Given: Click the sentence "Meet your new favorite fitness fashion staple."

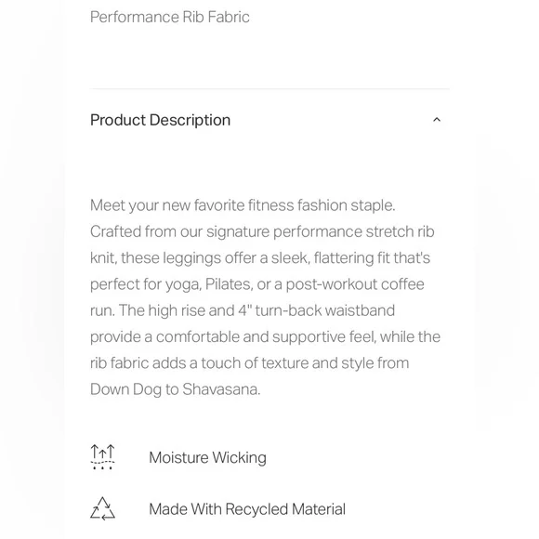Looking at the screenshot, I should (x=243, y=205).
